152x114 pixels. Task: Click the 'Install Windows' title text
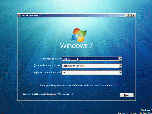30,15
